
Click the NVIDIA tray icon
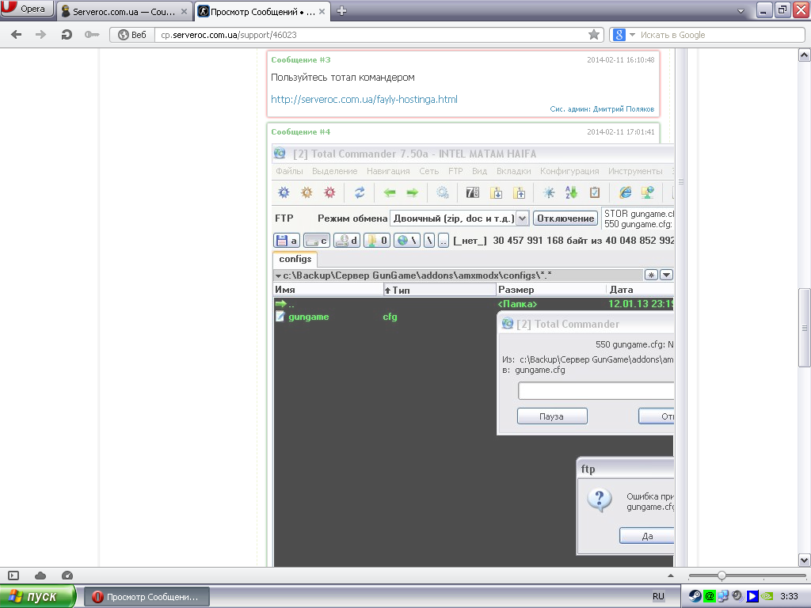(766, 596)
